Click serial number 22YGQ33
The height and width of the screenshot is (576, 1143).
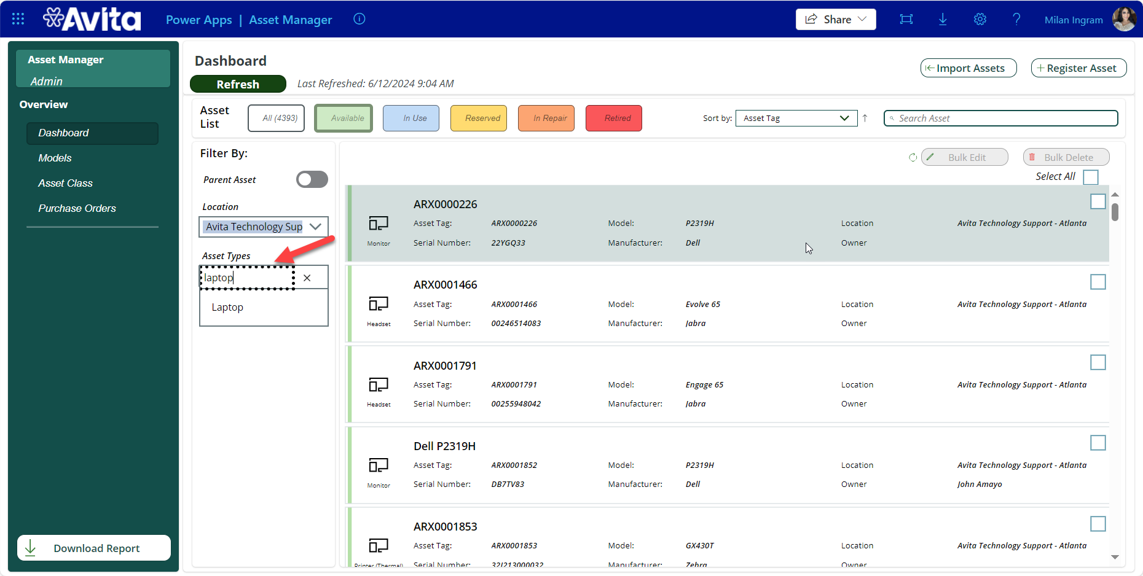tap(508, 243)
